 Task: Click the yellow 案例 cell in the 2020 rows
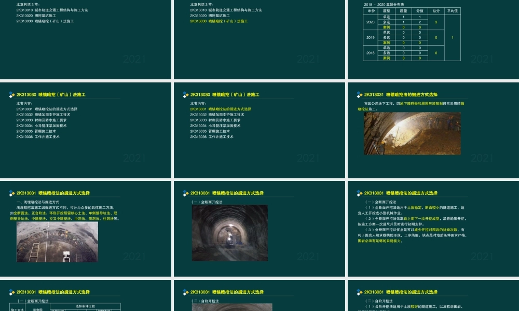pos(387,27)
